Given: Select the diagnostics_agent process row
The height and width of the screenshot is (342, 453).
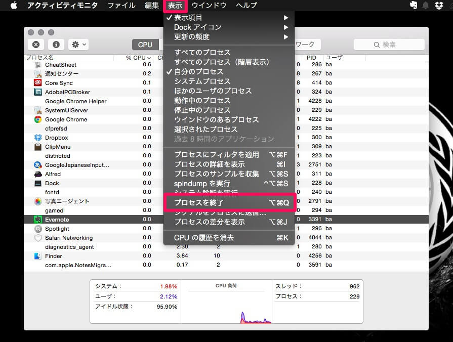Looking at the screenshot, I should [226, 247].
